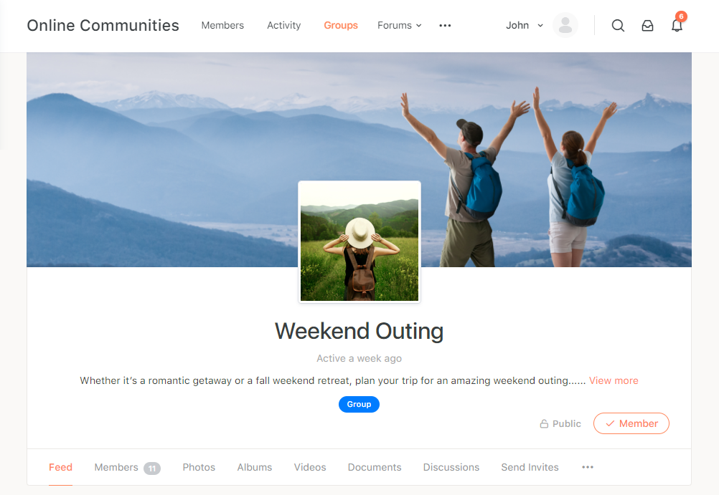Screen dimensions: 719x495
Task: Open the Send Invites tab
Action: point(530,467)
